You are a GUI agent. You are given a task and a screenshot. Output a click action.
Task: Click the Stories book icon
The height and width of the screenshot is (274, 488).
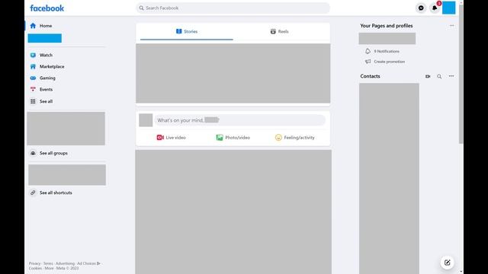click(178, 31)
